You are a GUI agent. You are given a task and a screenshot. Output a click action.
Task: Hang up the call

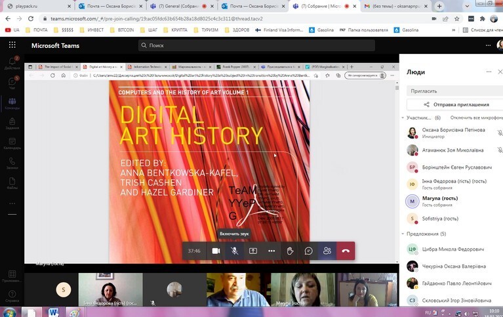(x=346, y=251)
